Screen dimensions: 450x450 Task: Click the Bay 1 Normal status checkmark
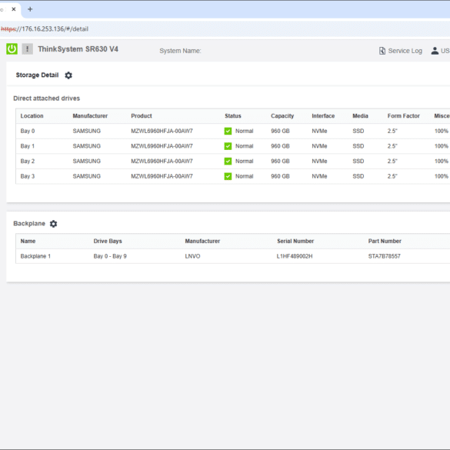[228, 146]
